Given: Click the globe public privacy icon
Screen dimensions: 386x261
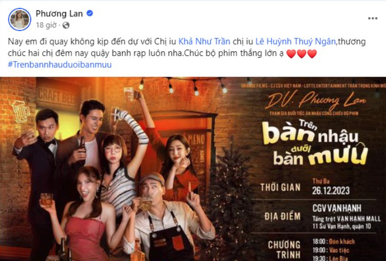Looking at the screenshot, I should click(x=66, y=25).
